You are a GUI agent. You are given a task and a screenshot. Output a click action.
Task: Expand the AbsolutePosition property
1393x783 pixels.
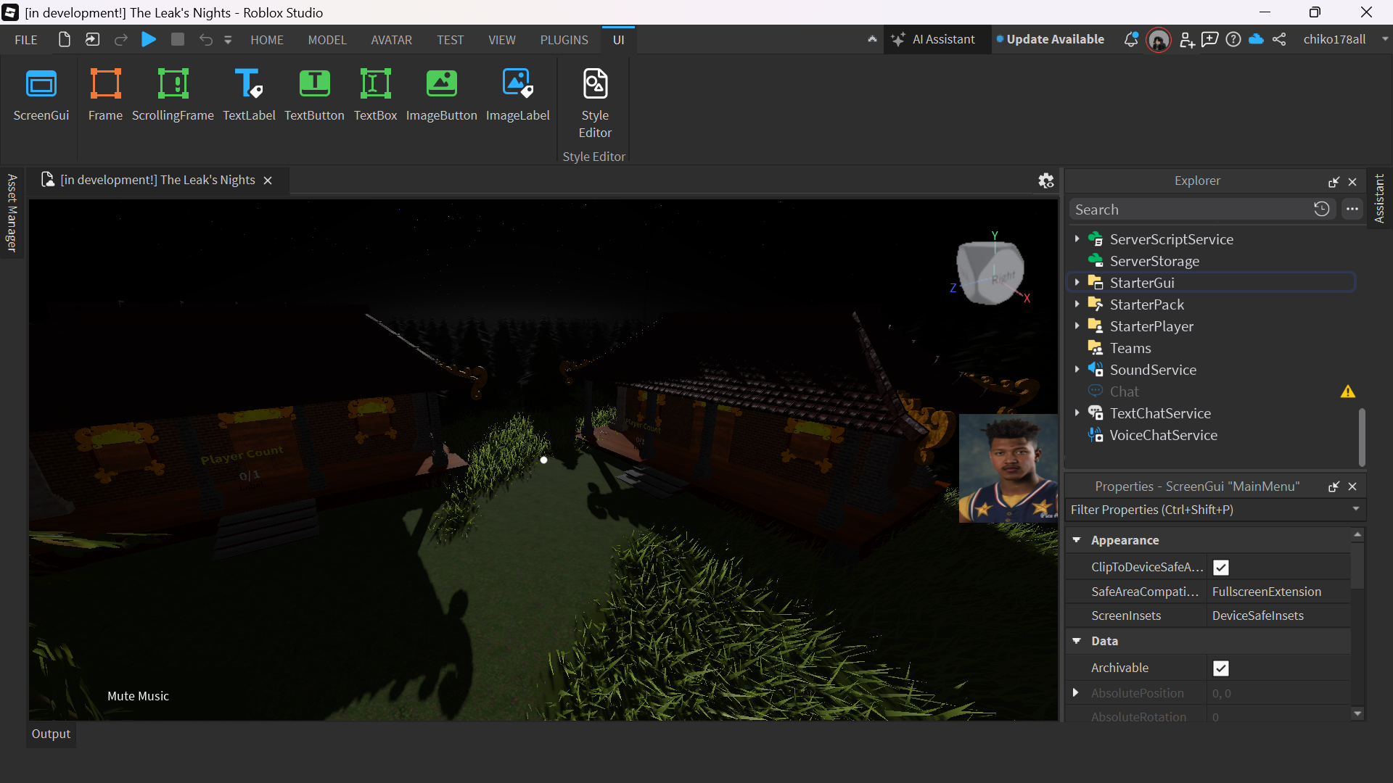[1076, 693]
